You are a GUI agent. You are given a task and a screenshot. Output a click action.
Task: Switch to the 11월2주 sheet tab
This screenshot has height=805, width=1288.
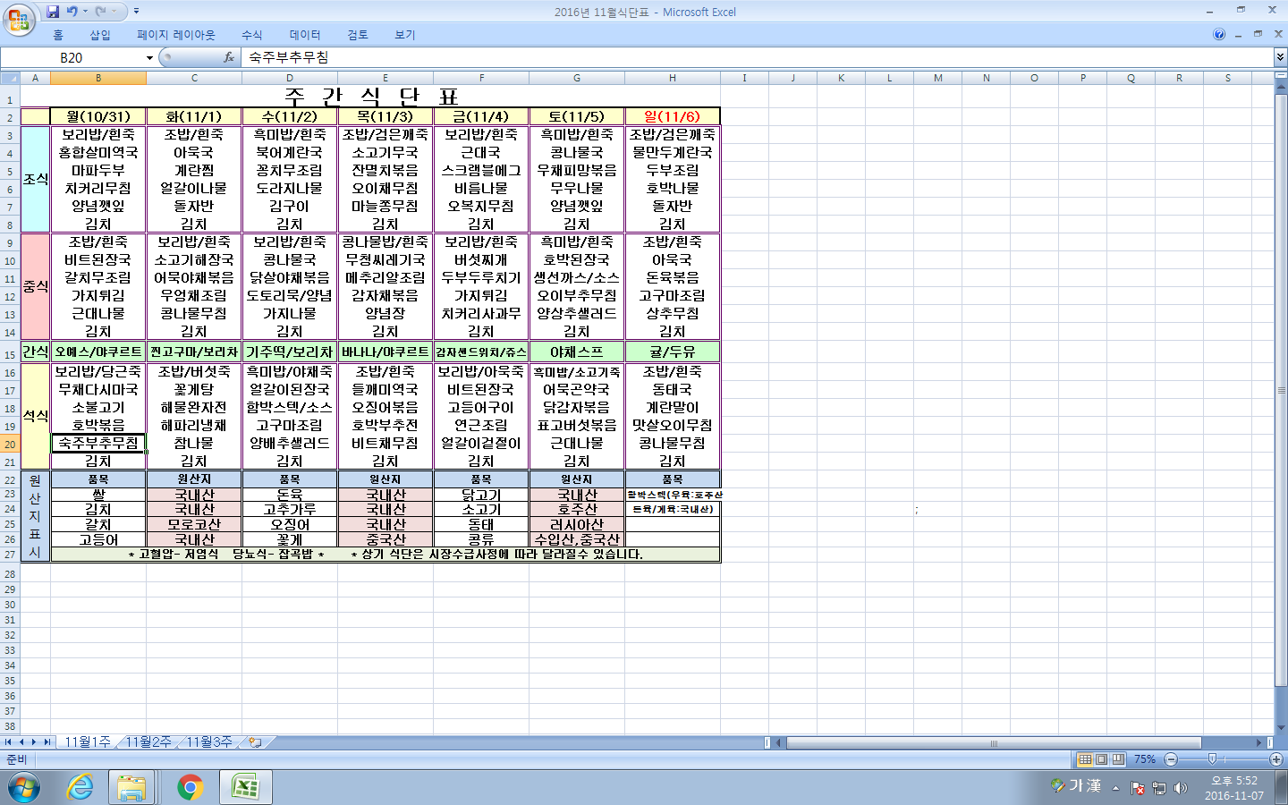(148, 741)
